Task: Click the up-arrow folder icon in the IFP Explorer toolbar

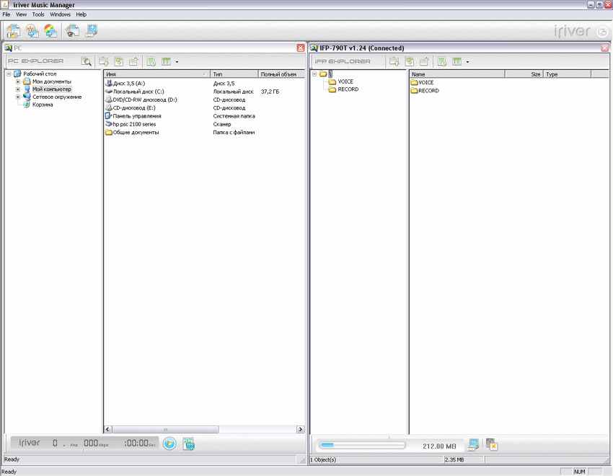Action: 424,61
